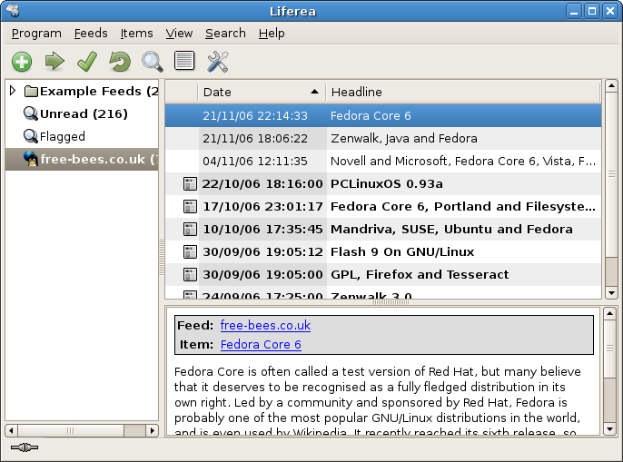Click the unread icon beside Flash 9 On GNU/Linux

[x=190, y=251]
